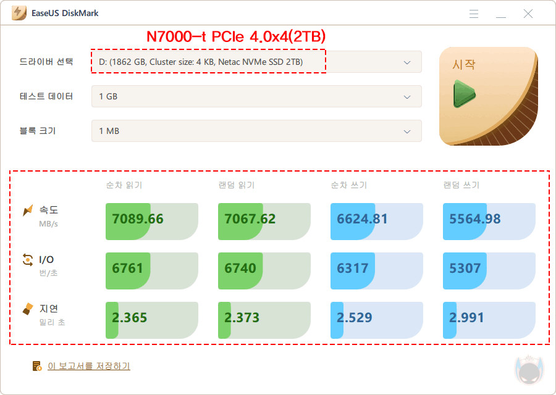Select the 랜덤 읽기 column header
This screenshot has width=556, height=395.
(237, 185)
